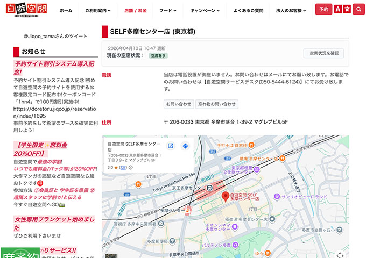Click the rating info circle icon

131,167
